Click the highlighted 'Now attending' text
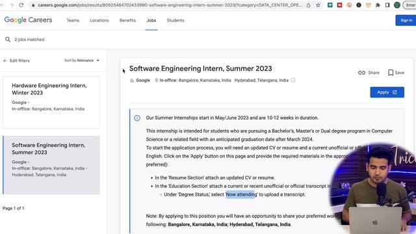416x234 pixels. [x=241, y=194]
